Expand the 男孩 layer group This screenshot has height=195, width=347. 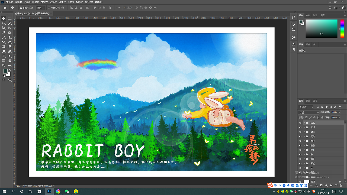304,141
